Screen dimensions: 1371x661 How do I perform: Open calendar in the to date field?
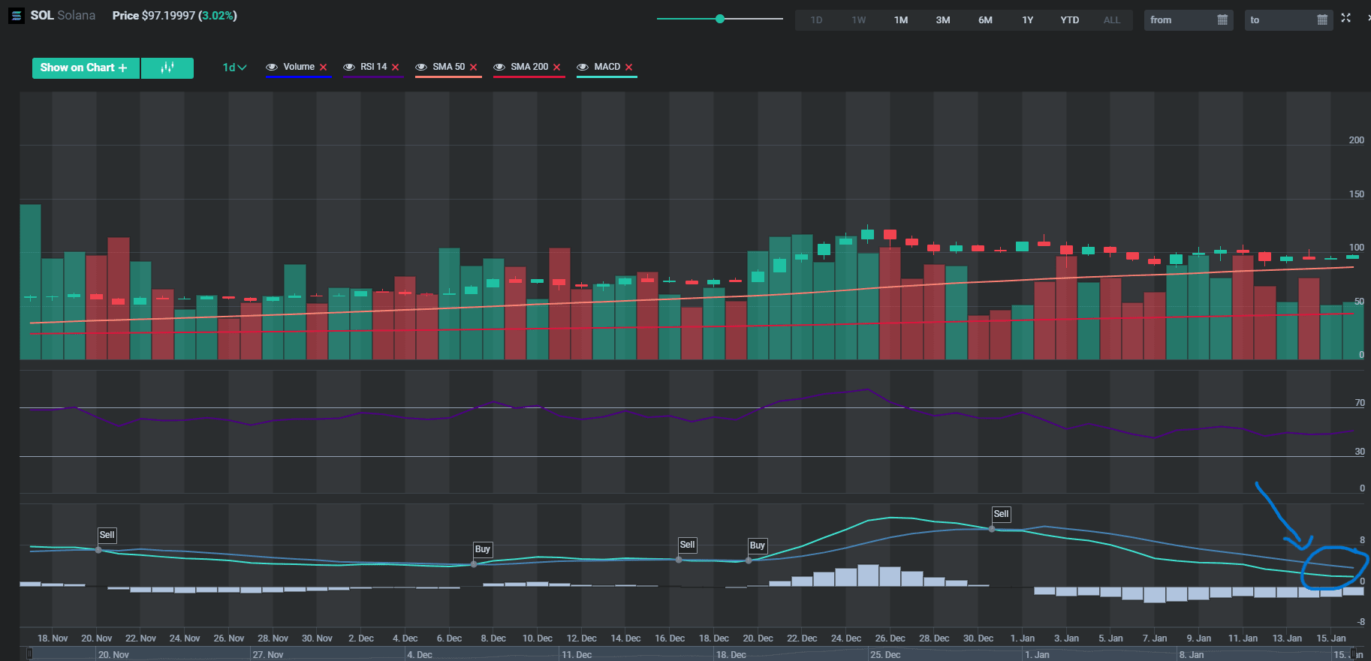tap(1322, 20)
